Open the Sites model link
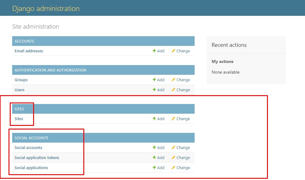 (19, 119)
